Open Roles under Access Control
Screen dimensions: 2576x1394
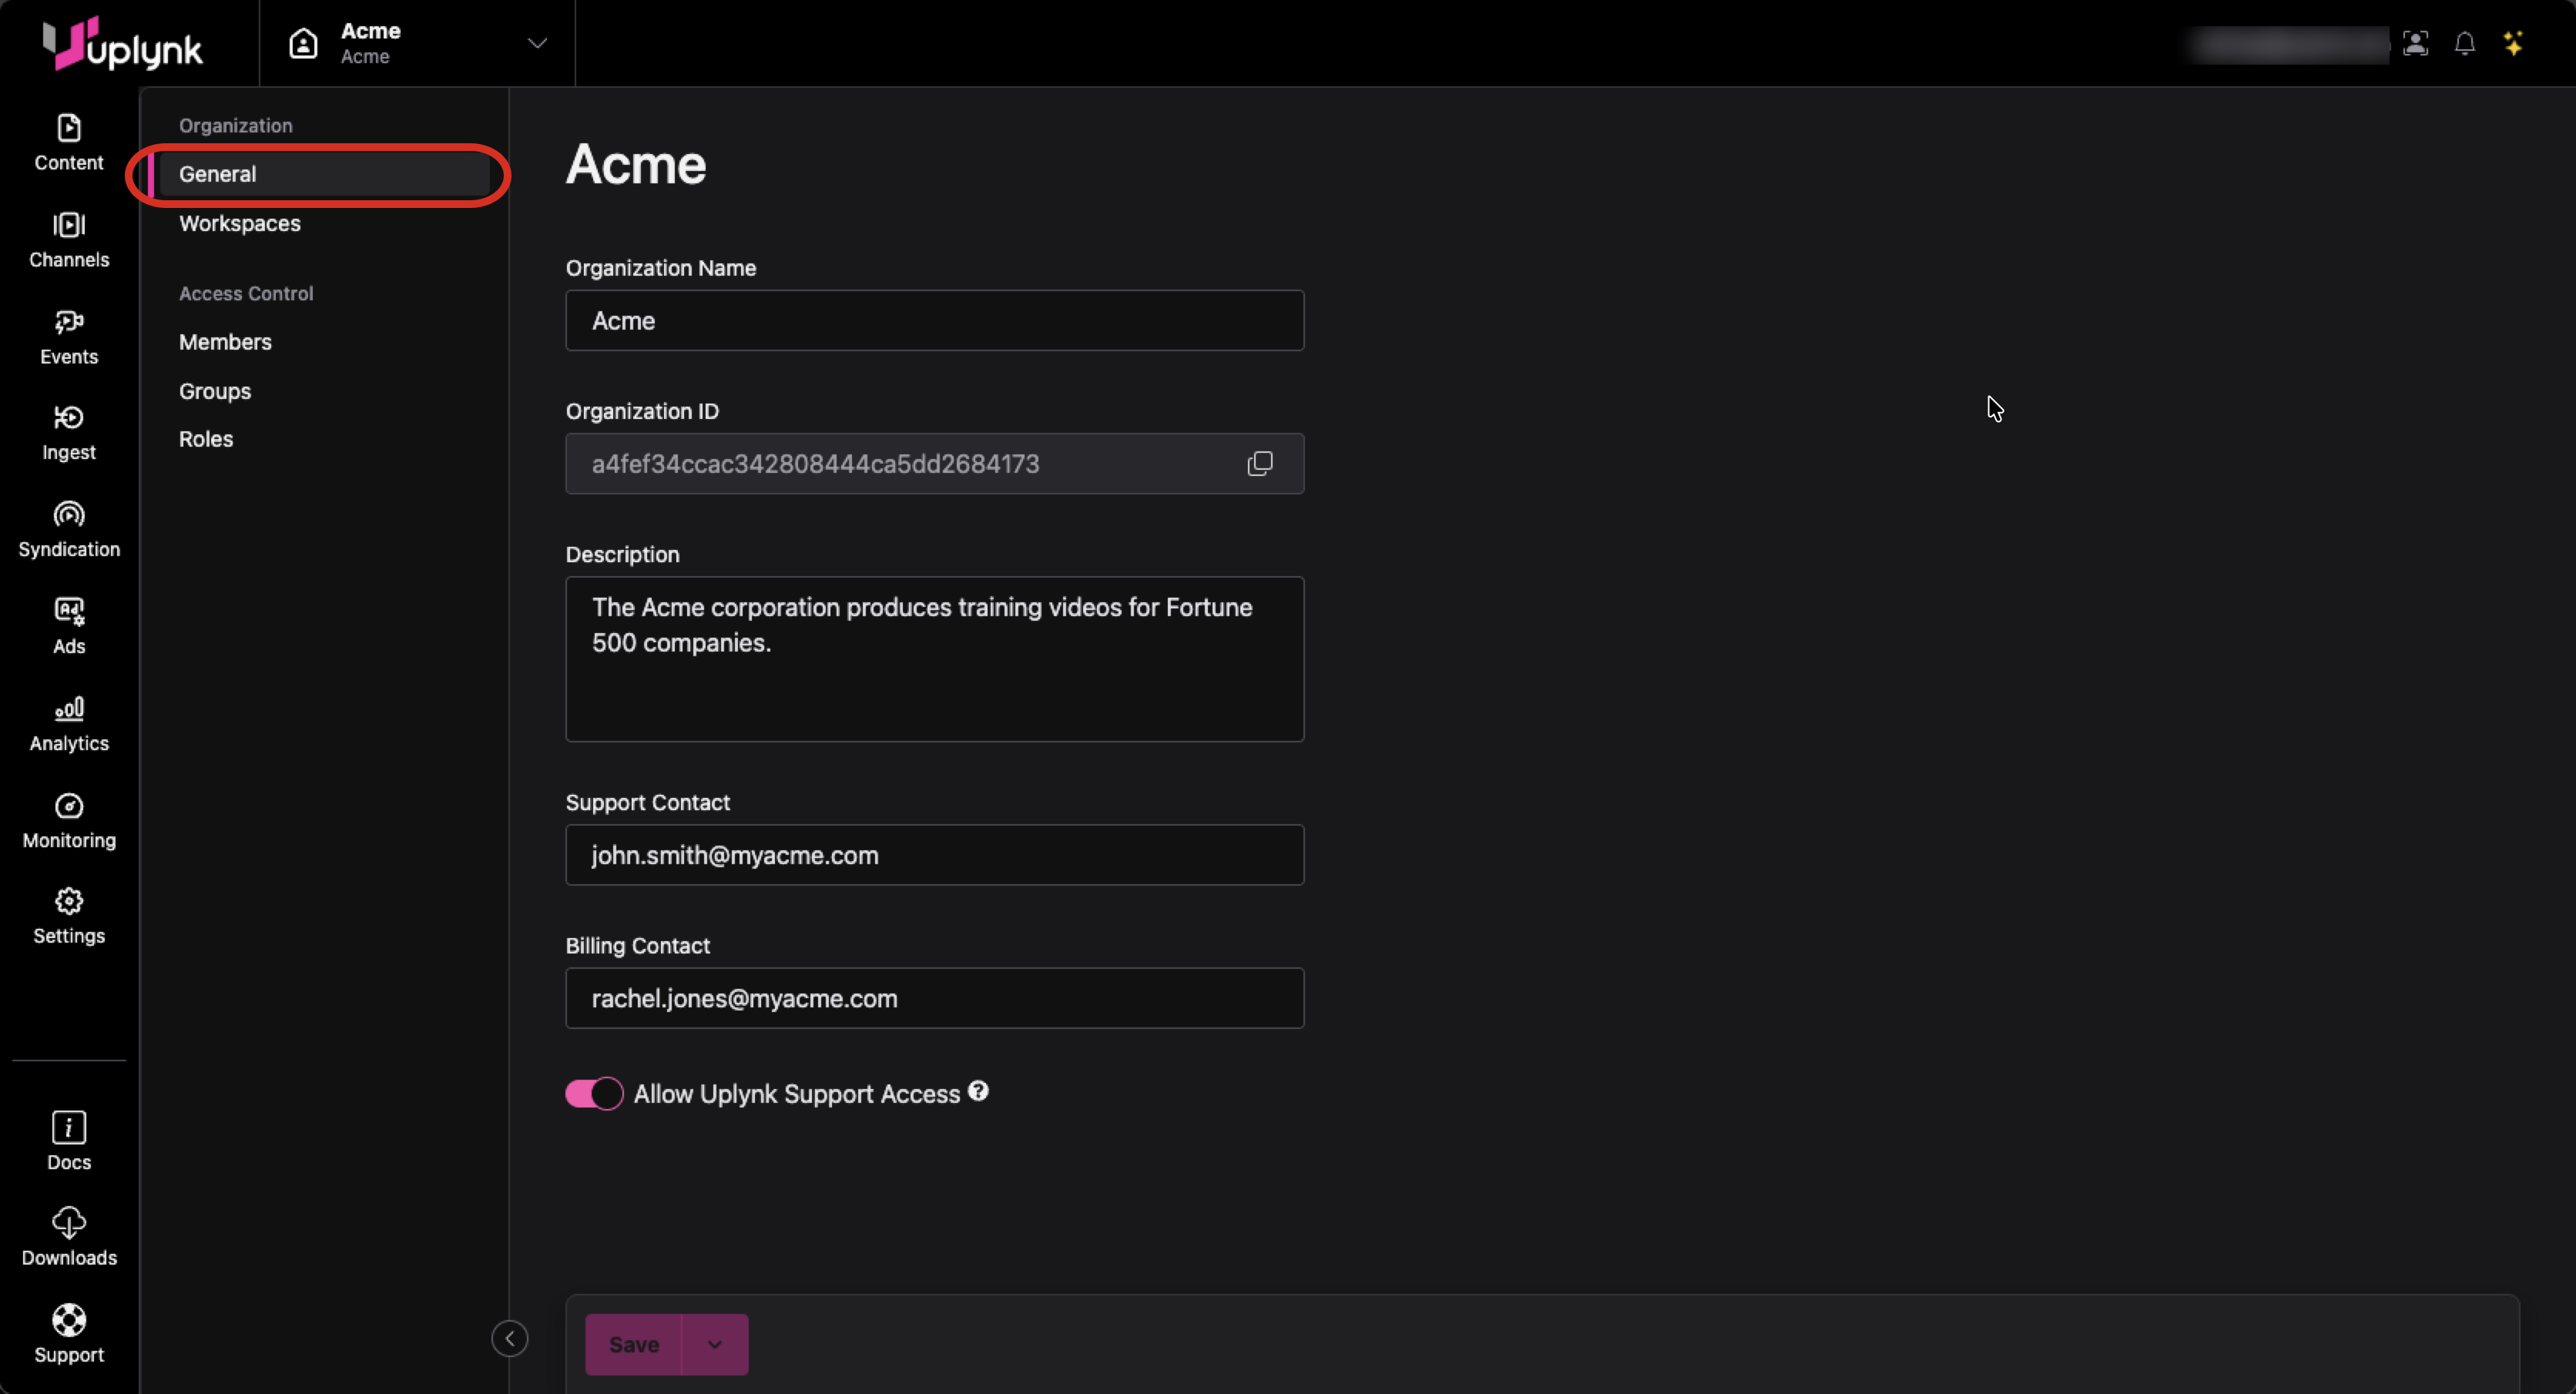206,439
